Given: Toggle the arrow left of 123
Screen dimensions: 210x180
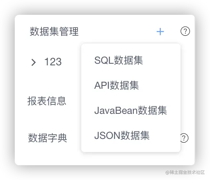Looking at the screenshot, I should point(33,62).
